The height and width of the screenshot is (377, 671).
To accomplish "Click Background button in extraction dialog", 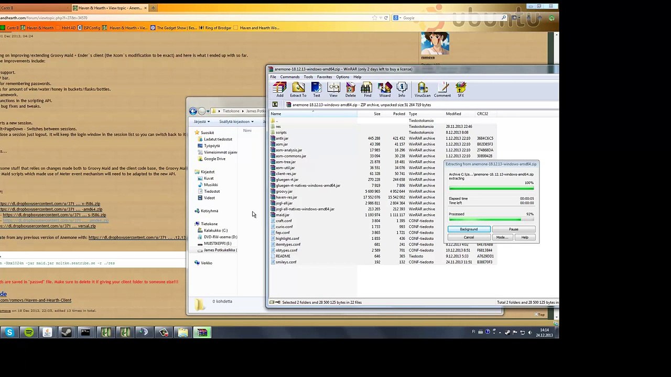I will 469,229.
